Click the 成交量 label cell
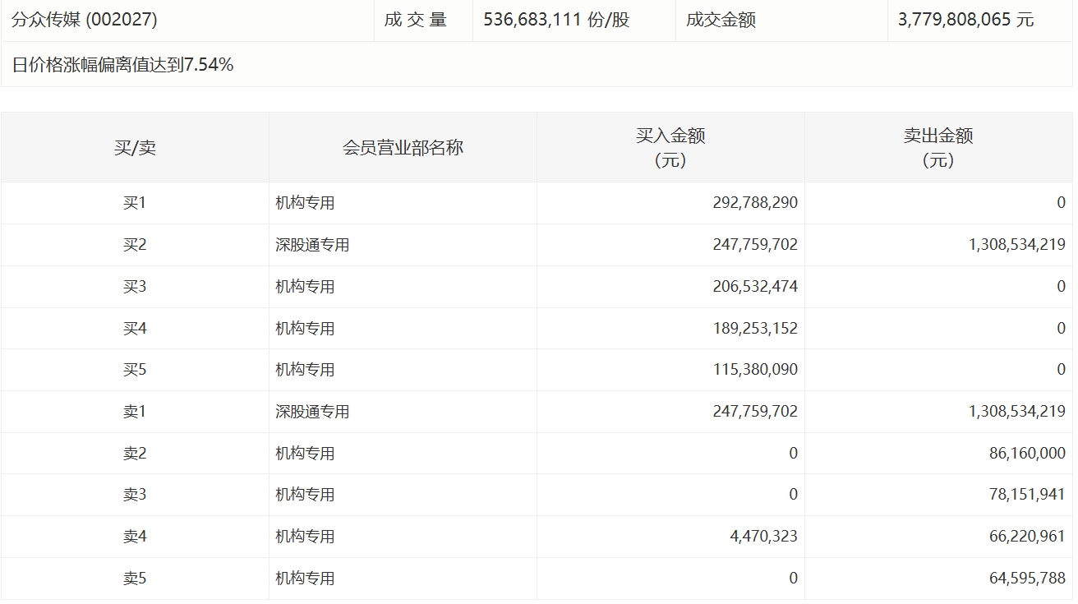Image resolution: width=1078 pixels, height=604 pixels. [416, 21]
